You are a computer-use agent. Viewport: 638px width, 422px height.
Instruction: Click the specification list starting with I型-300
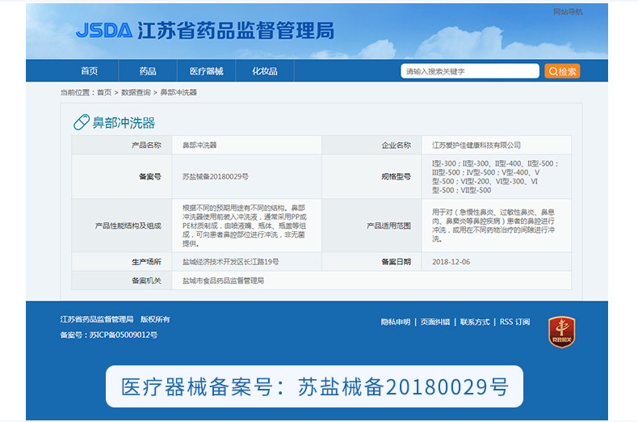(x=495, y=177)
